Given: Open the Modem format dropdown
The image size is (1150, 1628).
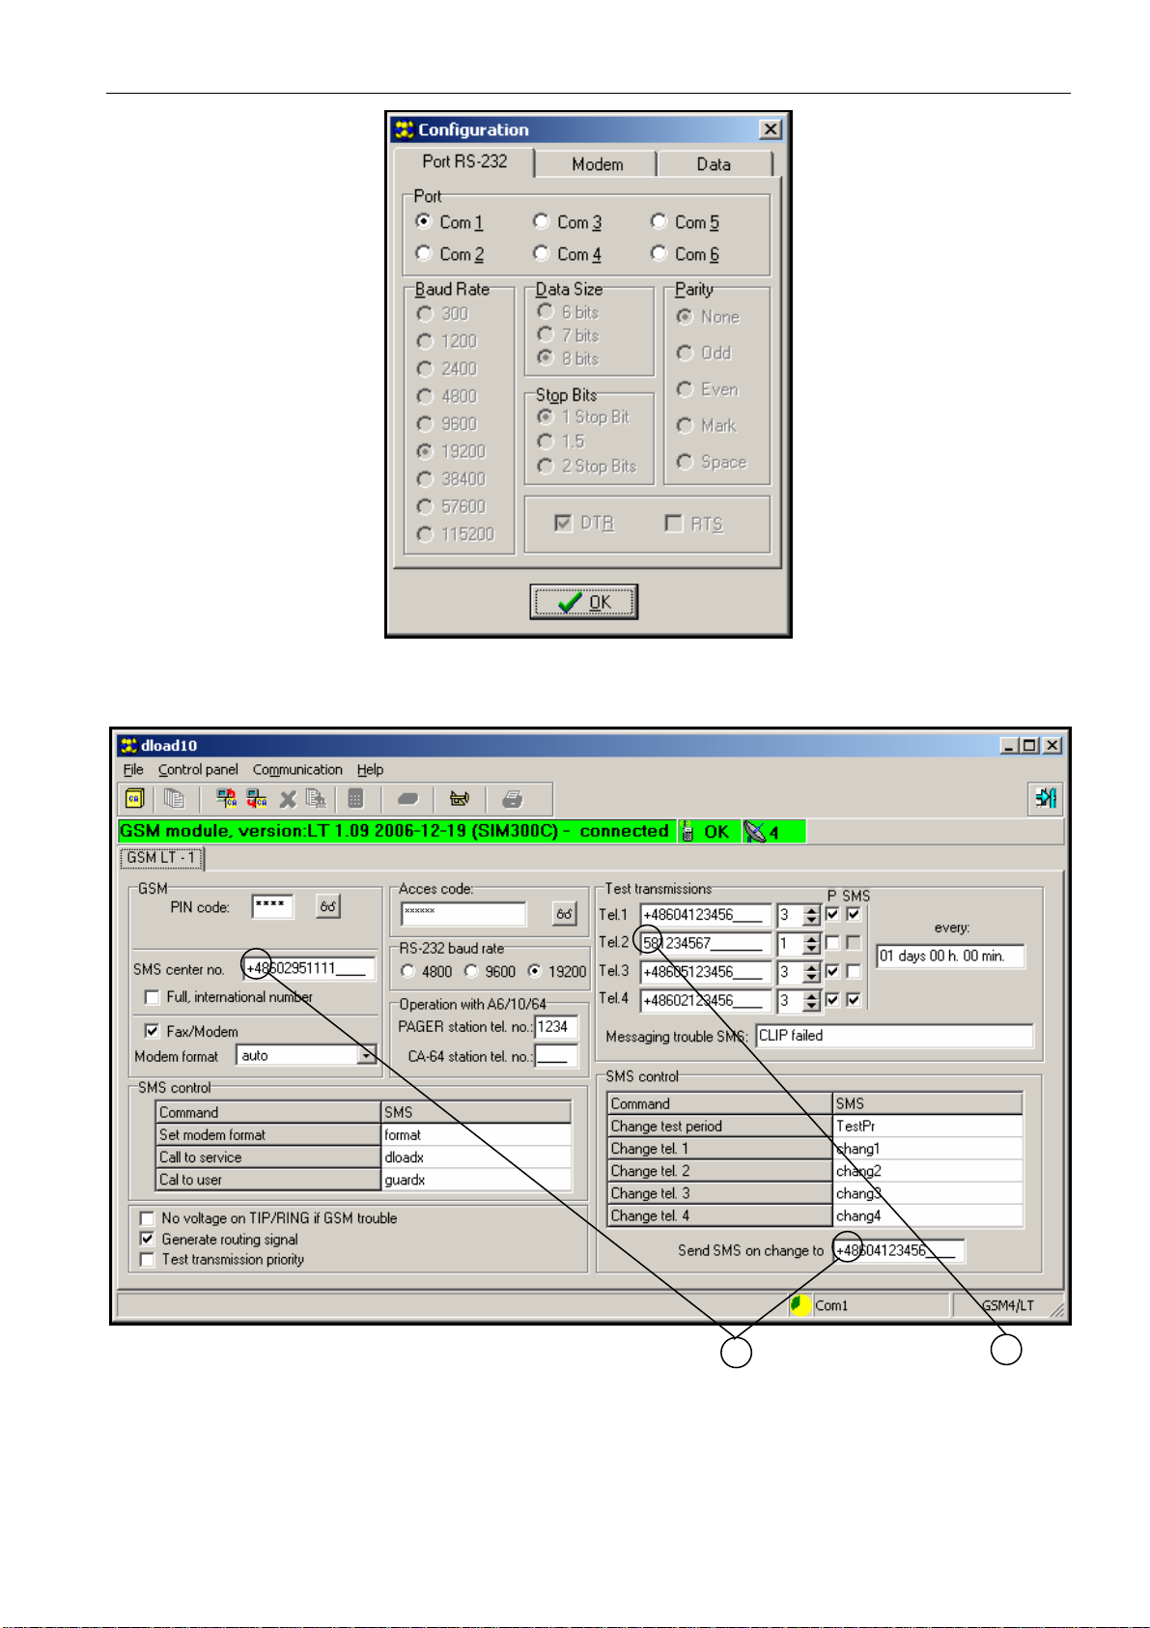Looking at the screenshot, I should coord(367,1055).
